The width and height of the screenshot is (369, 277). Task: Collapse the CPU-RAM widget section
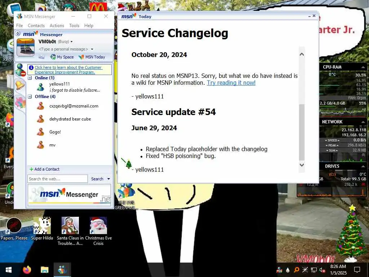363,67
